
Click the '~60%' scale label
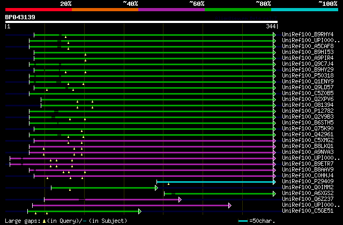point(197,4)
